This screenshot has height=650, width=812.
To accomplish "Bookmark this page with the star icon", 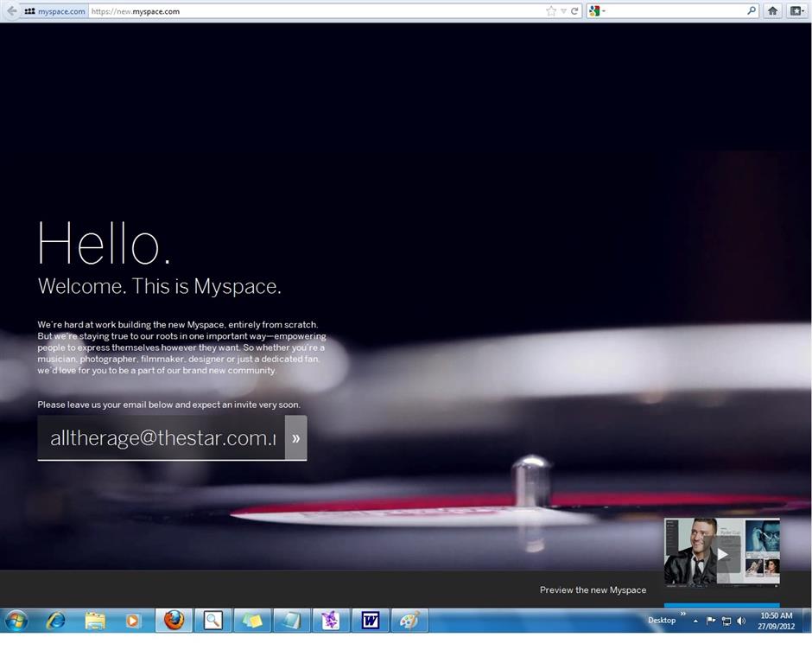I will 551,11.
